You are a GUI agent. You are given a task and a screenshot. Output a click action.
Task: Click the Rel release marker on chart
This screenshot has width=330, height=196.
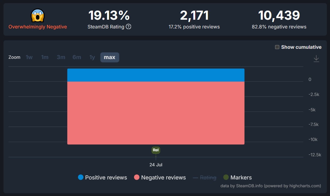tap(155, 150)
